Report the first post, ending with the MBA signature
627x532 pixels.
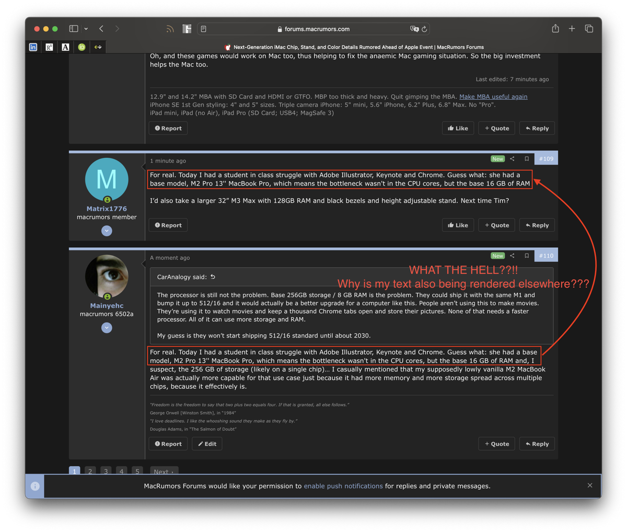[168, 128]
